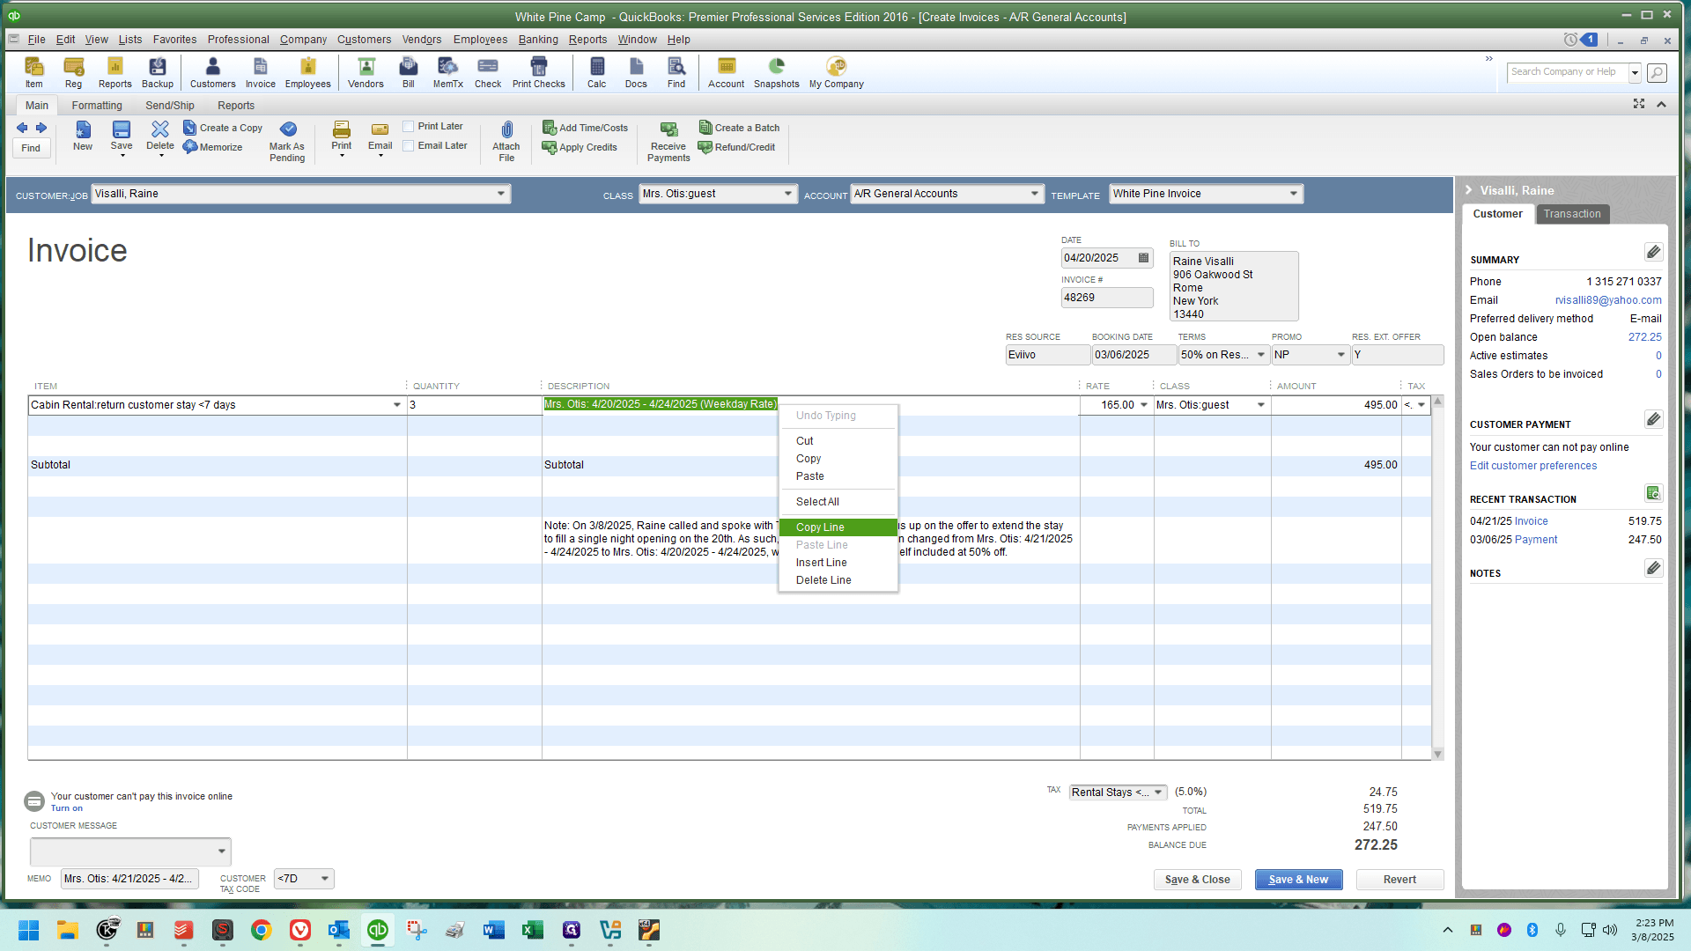Open the Snapshots icon

click(x=776, y=72)
